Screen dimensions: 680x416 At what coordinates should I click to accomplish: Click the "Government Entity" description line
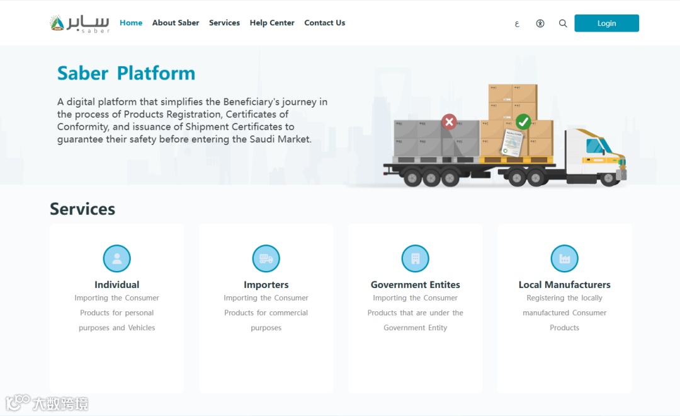[x=415, y=328]
